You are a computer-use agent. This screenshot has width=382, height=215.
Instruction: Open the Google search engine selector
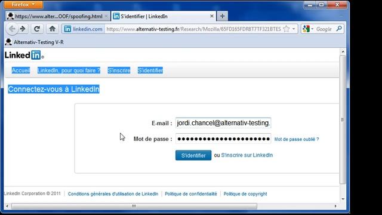[x=308, y=29]
